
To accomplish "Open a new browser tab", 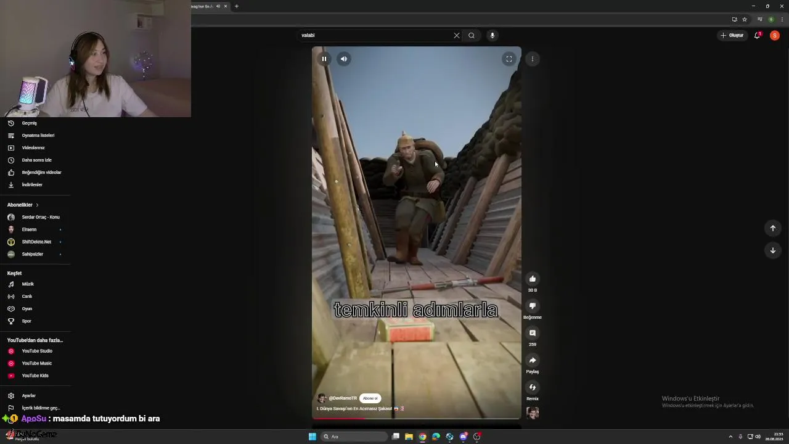I will pos(236,6).
